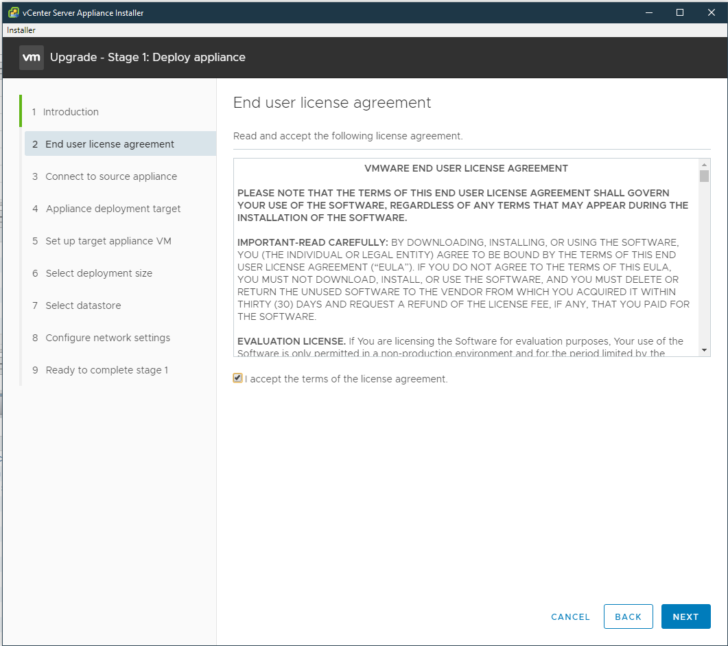
Task: Open the Ready to complete stage 1 step
Action: (x=108, y=370)
